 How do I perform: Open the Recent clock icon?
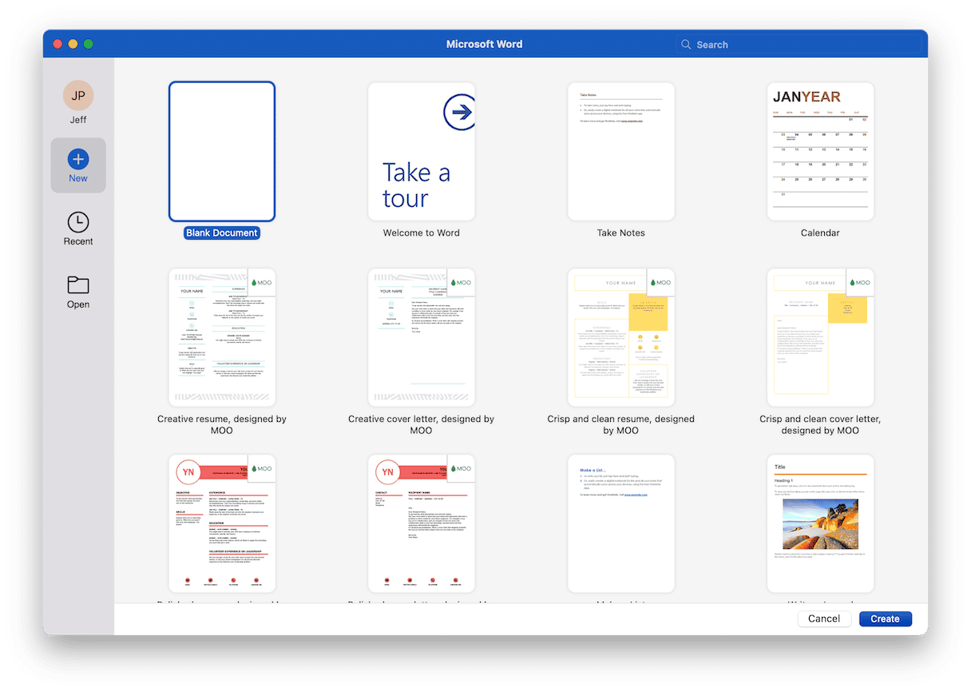click(78, 222)
